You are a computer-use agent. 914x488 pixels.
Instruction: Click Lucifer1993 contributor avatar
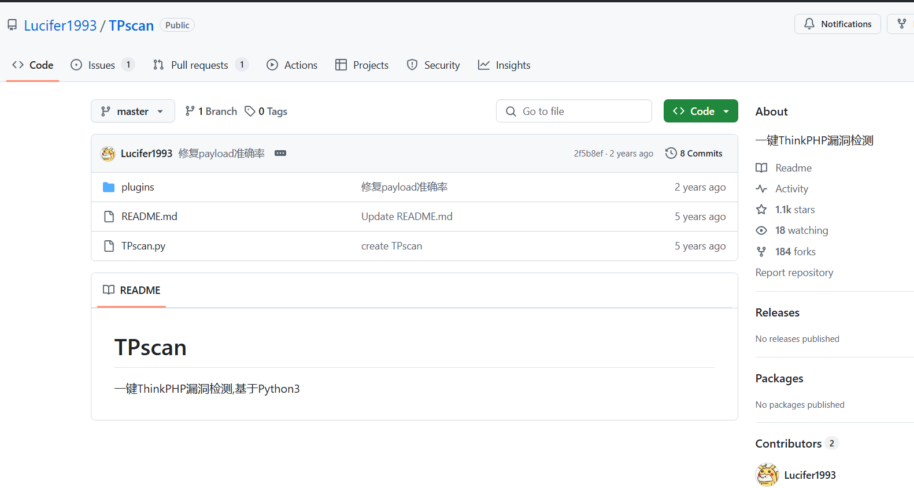(x=767, y=475)
